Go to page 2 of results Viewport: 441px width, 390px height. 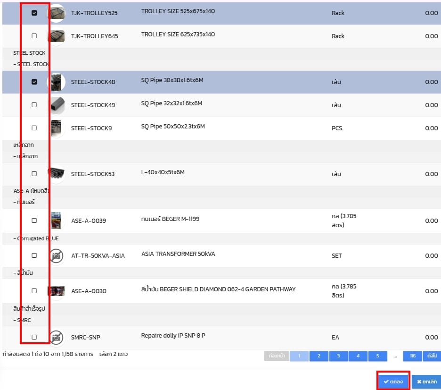tap(318, 356)
